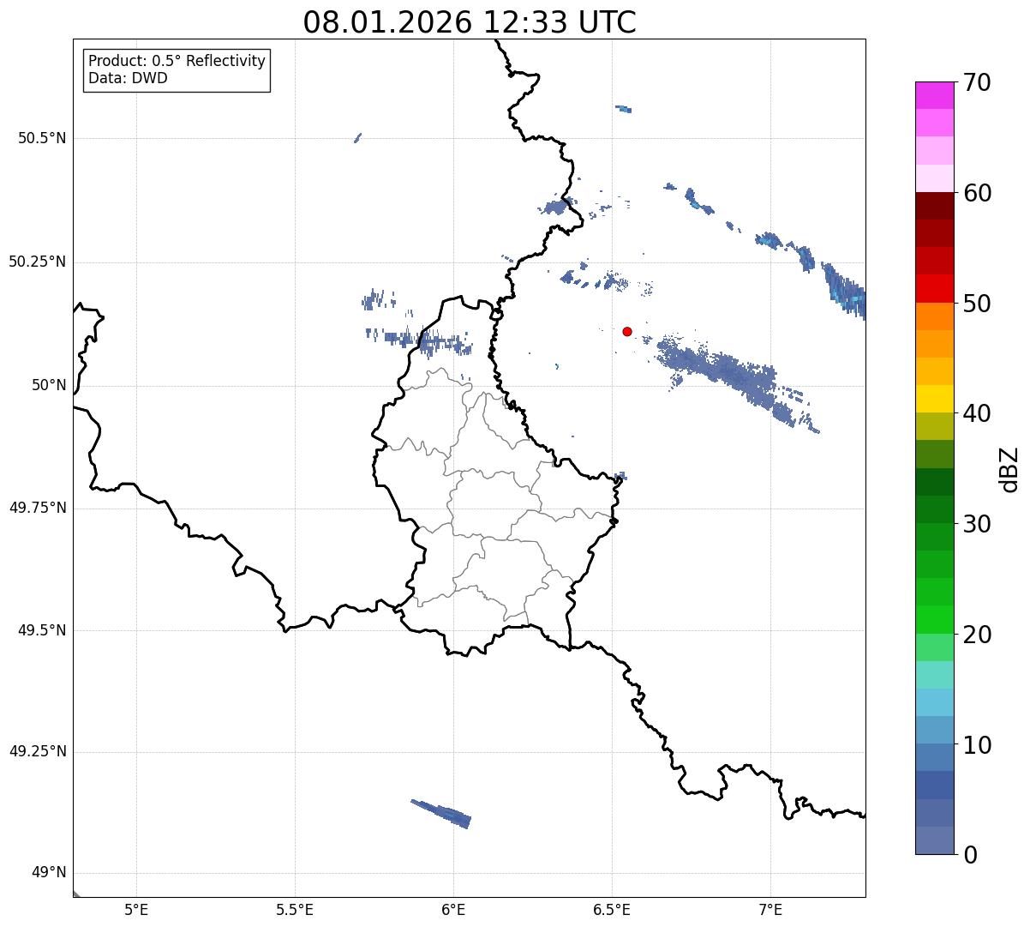Click the 49.25°N latitude label
1030x927 pixels.
click(38, 751)
